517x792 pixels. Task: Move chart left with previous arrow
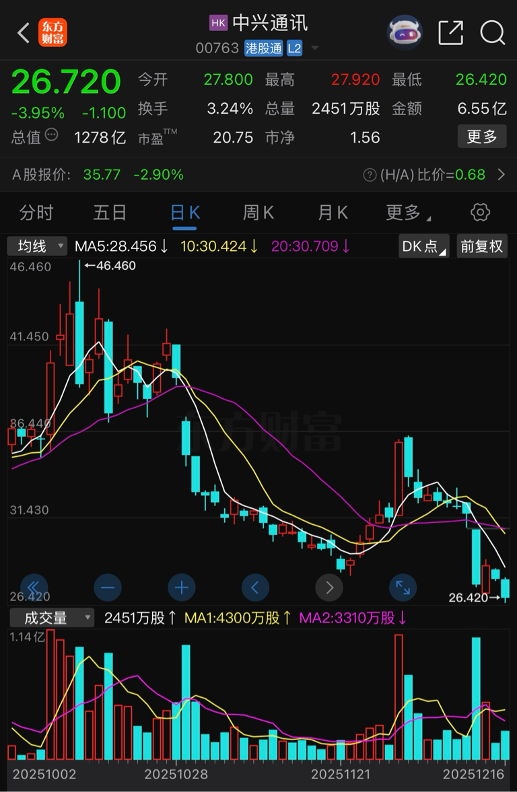(x=255, y=587)
